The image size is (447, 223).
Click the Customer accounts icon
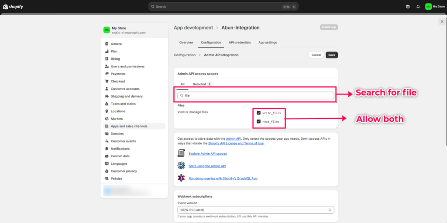point(107,89)
